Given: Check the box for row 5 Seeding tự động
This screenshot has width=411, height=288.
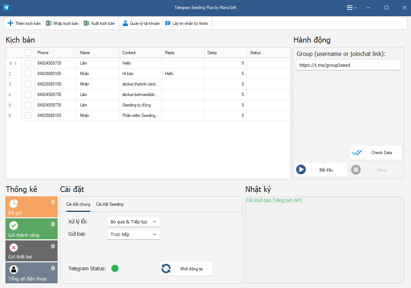Looking at the screenshot, I should 28,105.
